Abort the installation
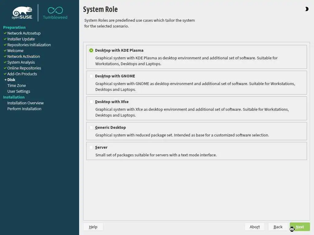Viewport: 314px width, 235px height. click(x=255, y=227)
